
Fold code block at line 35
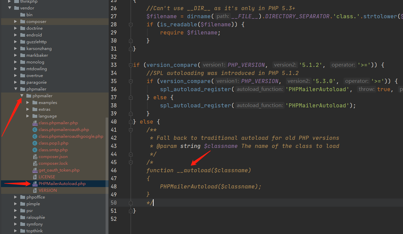131,81
